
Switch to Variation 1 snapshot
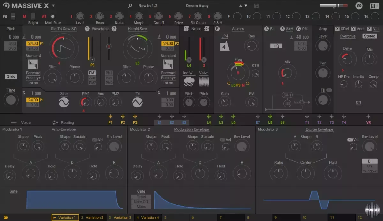[65, 217]
